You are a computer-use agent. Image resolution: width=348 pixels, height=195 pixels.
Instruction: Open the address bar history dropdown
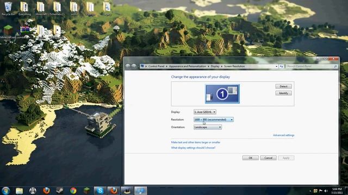point(277,66)
